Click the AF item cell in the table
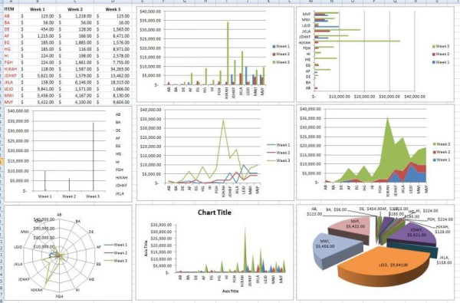460x303 pixels. (x=11, y=36)
